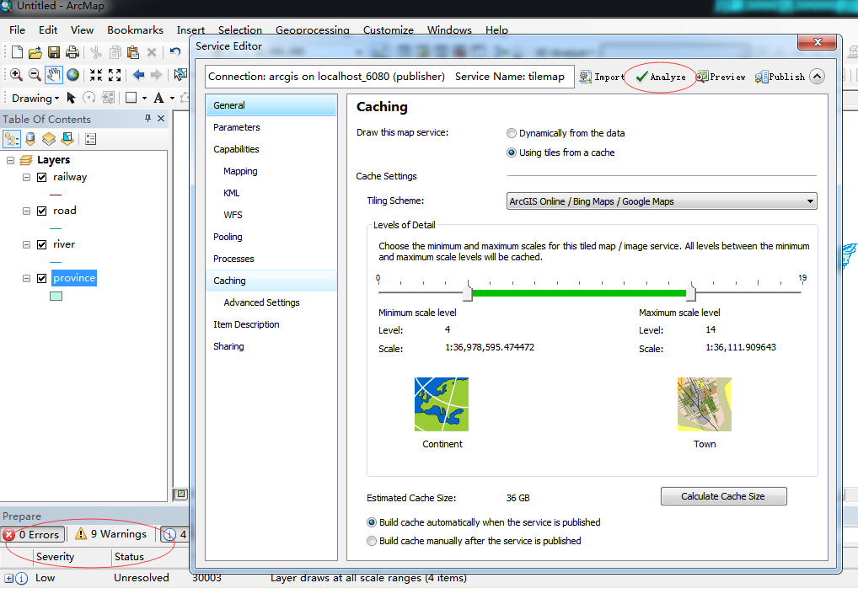Pin the Table Of Contents panel
This screenshot has width=858, height=615.
click(147, 118)
